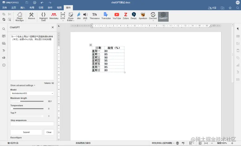Launch the Highlight code plugin
The image size is (241, 147).
coord(43,17)
